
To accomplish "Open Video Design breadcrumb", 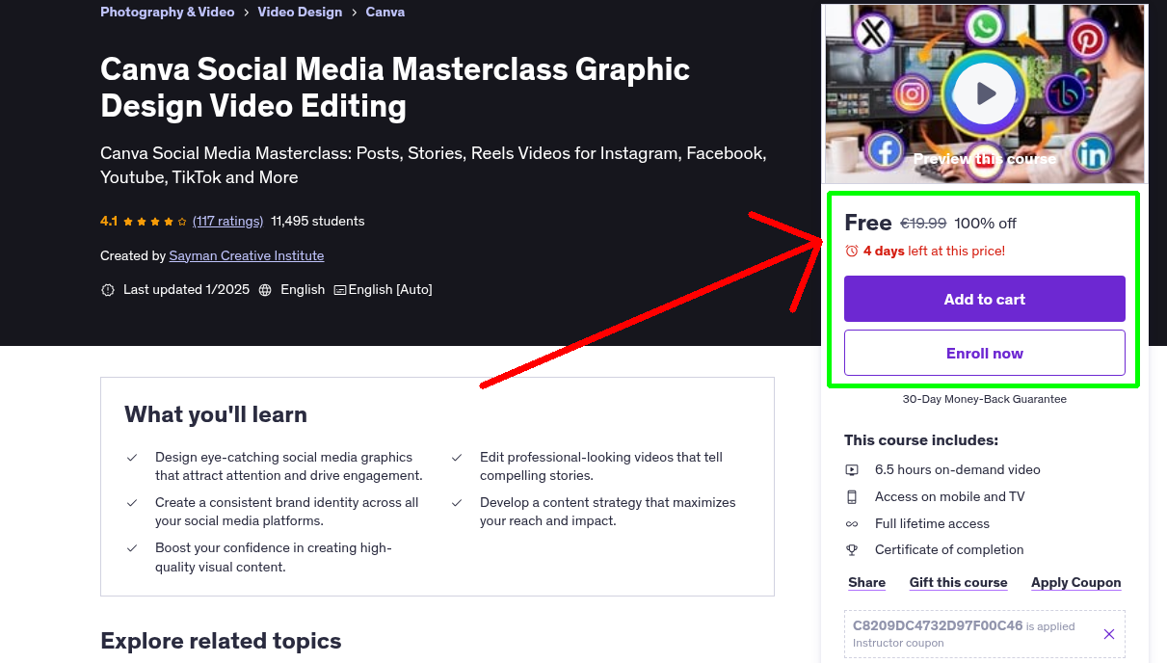I will pyautogui.click(x=300, y=13).
